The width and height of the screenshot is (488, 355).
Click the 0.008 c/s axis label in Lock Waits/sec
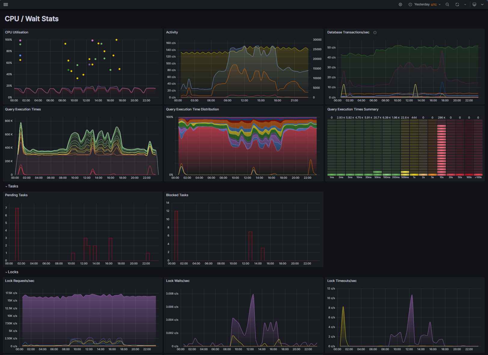pyautogui.click(x=172, y=294)
